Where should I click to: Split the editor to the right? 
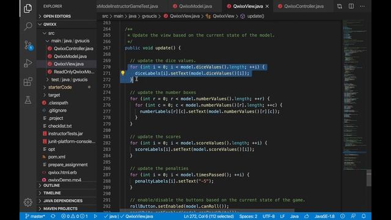(351, 6)
